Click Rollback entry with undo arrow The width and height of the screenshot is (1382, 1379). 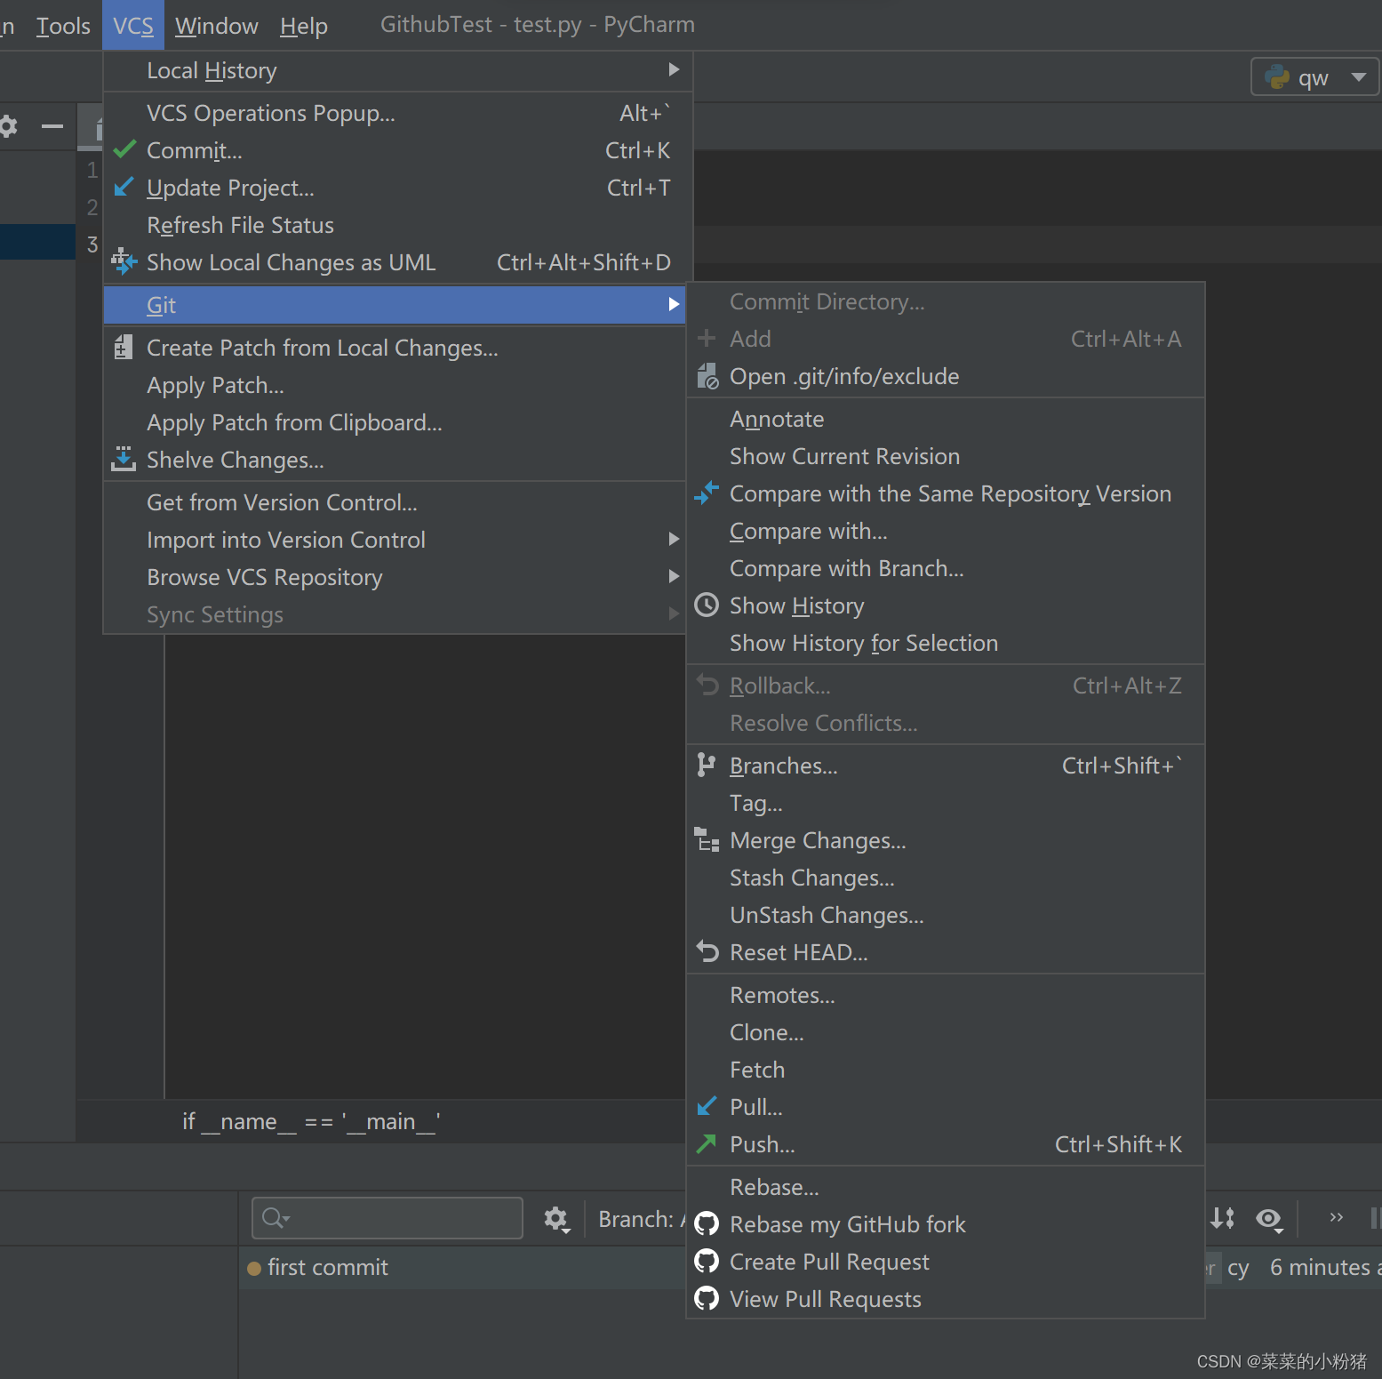click(946, 685)
